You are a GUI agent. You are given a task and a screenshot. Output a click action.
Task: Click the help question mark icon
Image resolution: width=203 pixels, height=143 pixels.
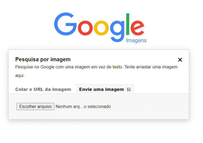click(129, 89)
